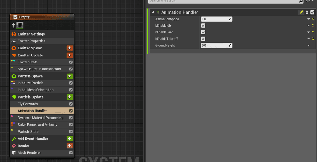Select Initialize Particle module
Viewport: 317px width, 162px height.
tap(42, 83)
